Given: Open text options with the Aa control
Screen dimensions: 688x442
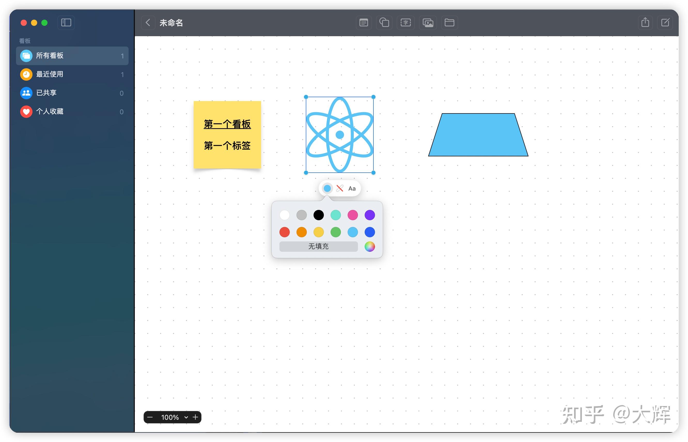Looking at the screenshot, I should [x=352, y=188].
